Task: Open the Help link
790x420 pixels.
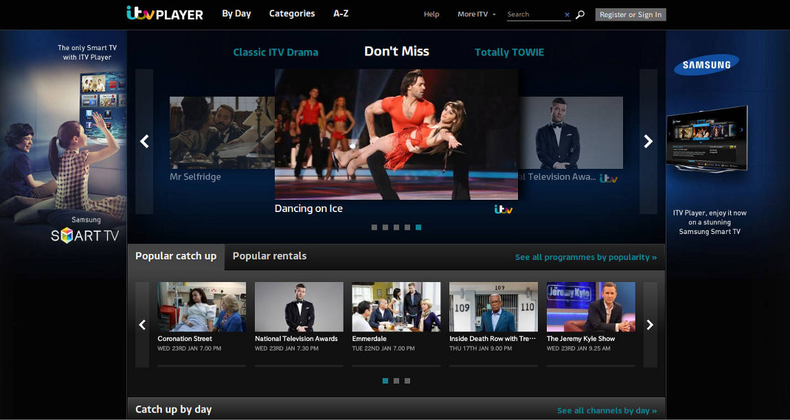Action: (432, 14)
